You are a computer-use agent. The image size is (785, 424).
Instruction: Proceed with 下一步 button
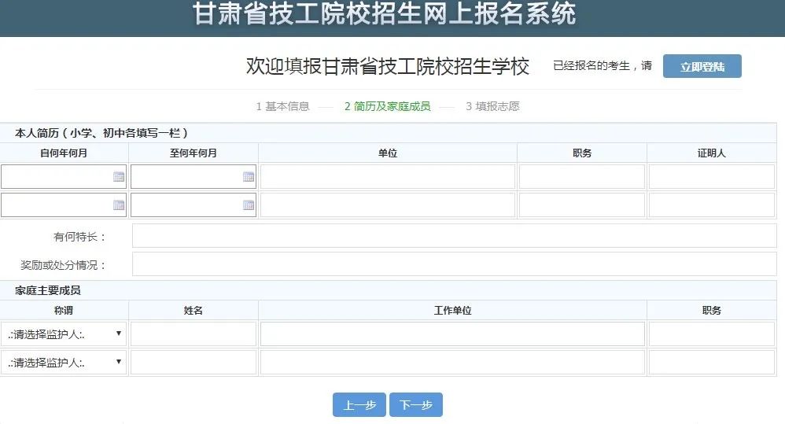click(416, 404)
